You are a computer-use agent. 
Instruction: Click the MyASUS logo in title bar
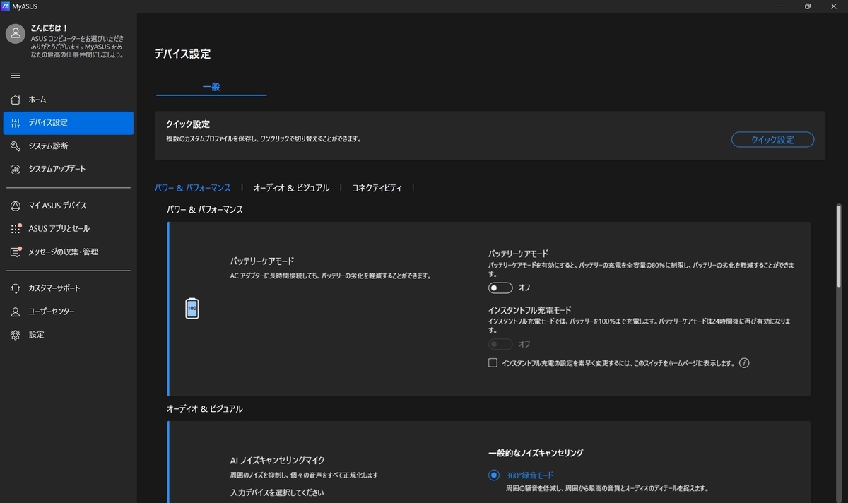(x=6, y=6)
